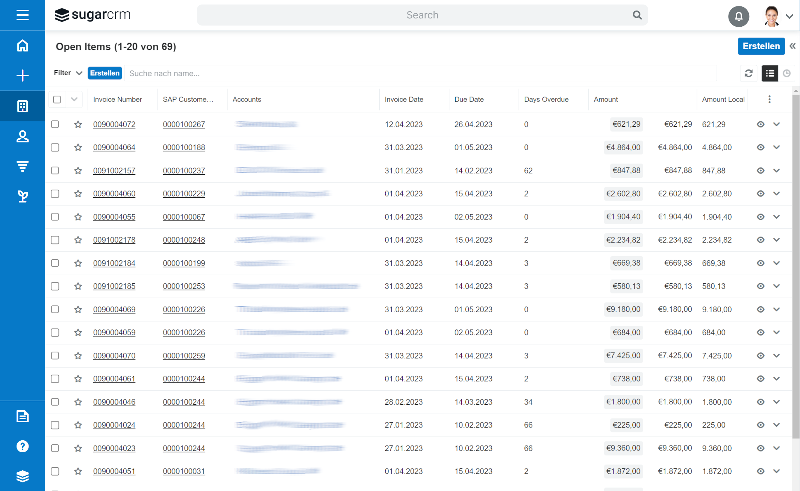Screen dimensions: 800x491
Task: Check the row for invoice 0090004072
Action: point(55,124)
